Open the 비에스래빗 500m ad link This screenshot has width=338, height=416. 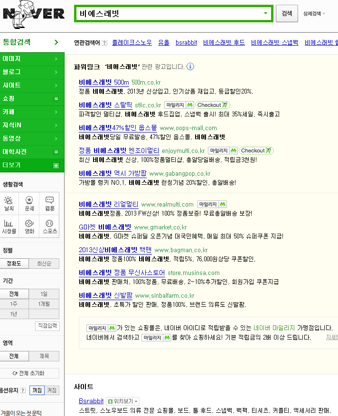point(104,82)
